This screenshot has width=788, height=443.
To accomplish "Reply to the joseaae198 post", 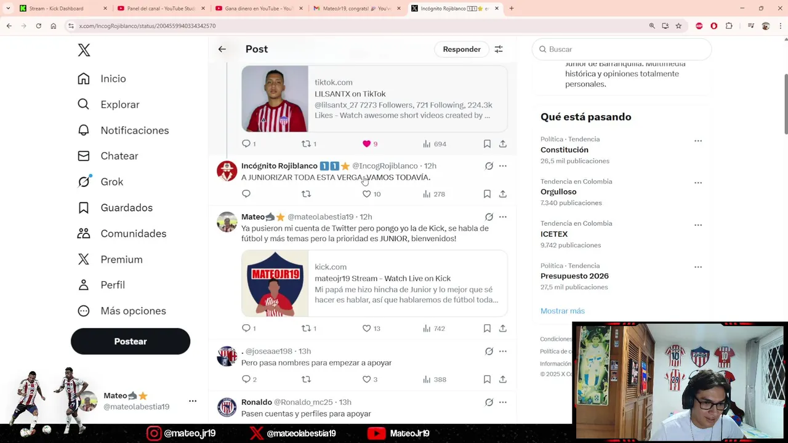I will coord(246,380).
